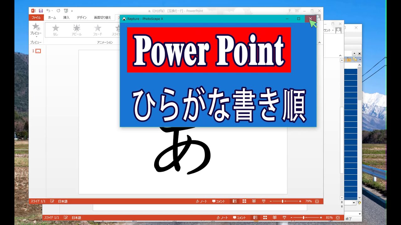Click the copy files icon in rightmost window
The image size is (401, 225).
[x=355, y=59]
